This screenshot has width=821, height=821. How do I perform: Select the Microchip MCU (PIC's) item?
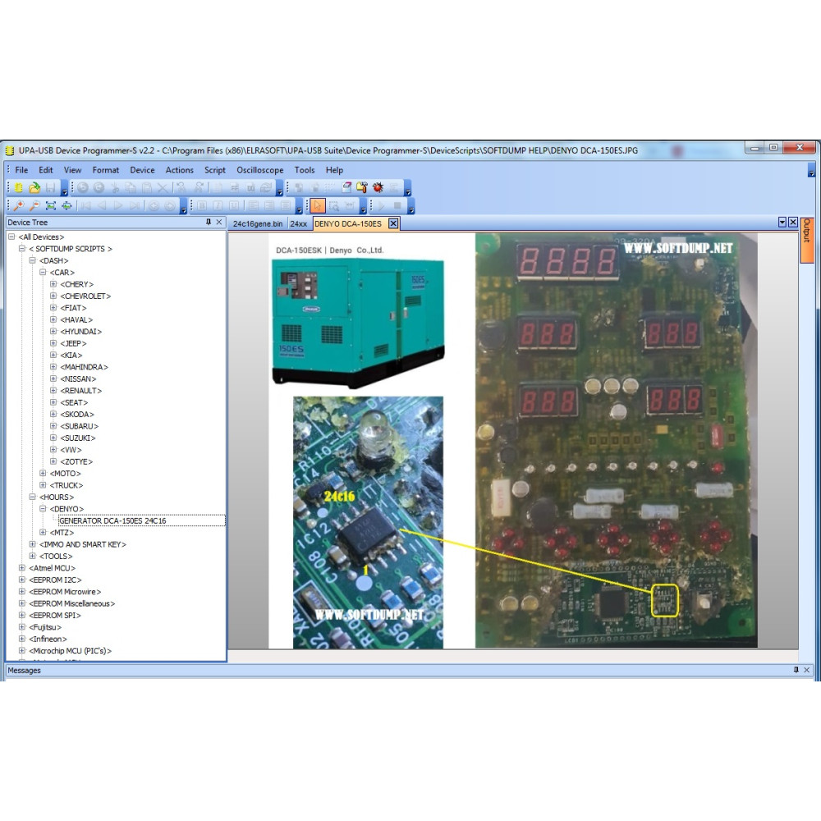70,651
